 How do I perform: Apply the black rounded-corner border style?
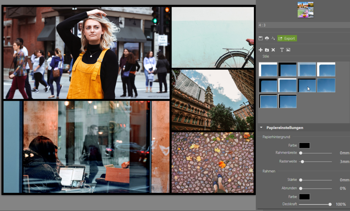pos(268,85)
